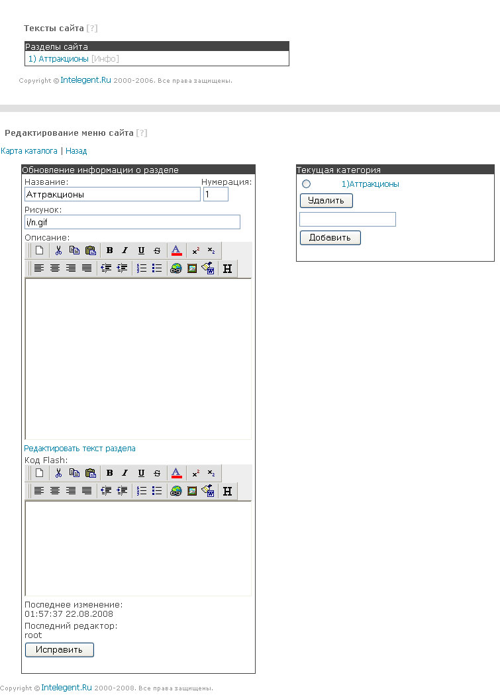Insert numbered list in Описание editor

point(141,268)
